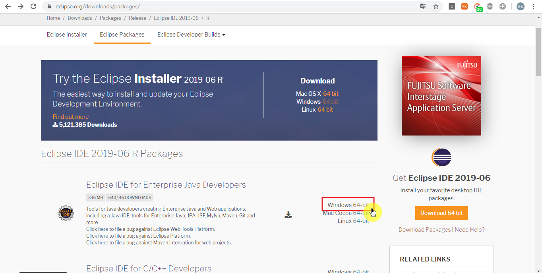Screen dimensions: 542x273
Task: Click the orange Download 64 bit button
Action: [x=441, y=213]
